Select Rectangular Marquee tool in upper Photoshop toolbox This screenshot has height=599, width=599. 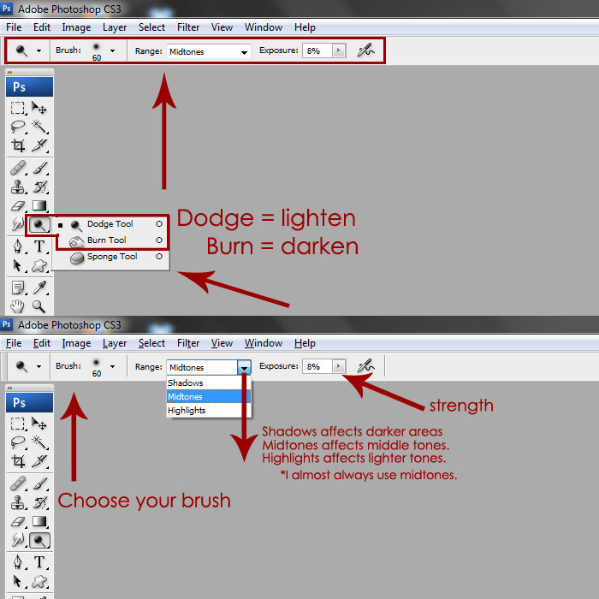pos(18,108)
